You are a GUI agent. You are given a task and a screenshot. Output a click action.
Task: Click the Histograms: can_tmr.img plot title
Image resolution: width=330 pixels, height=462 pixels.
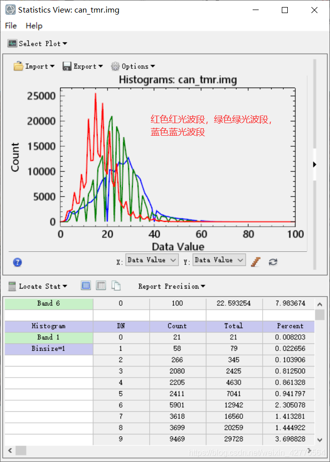178,80
